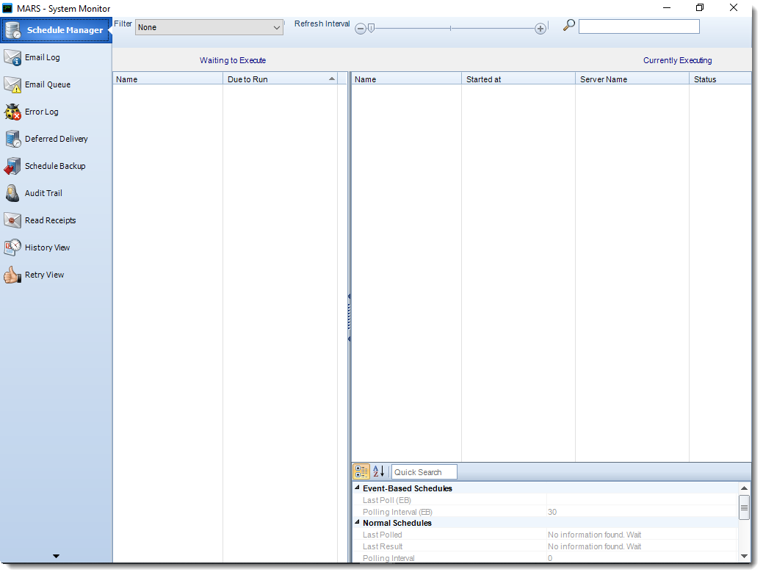Screen dimensions: 763x575
Task: Go to Email Queue view
Action: 48,84
